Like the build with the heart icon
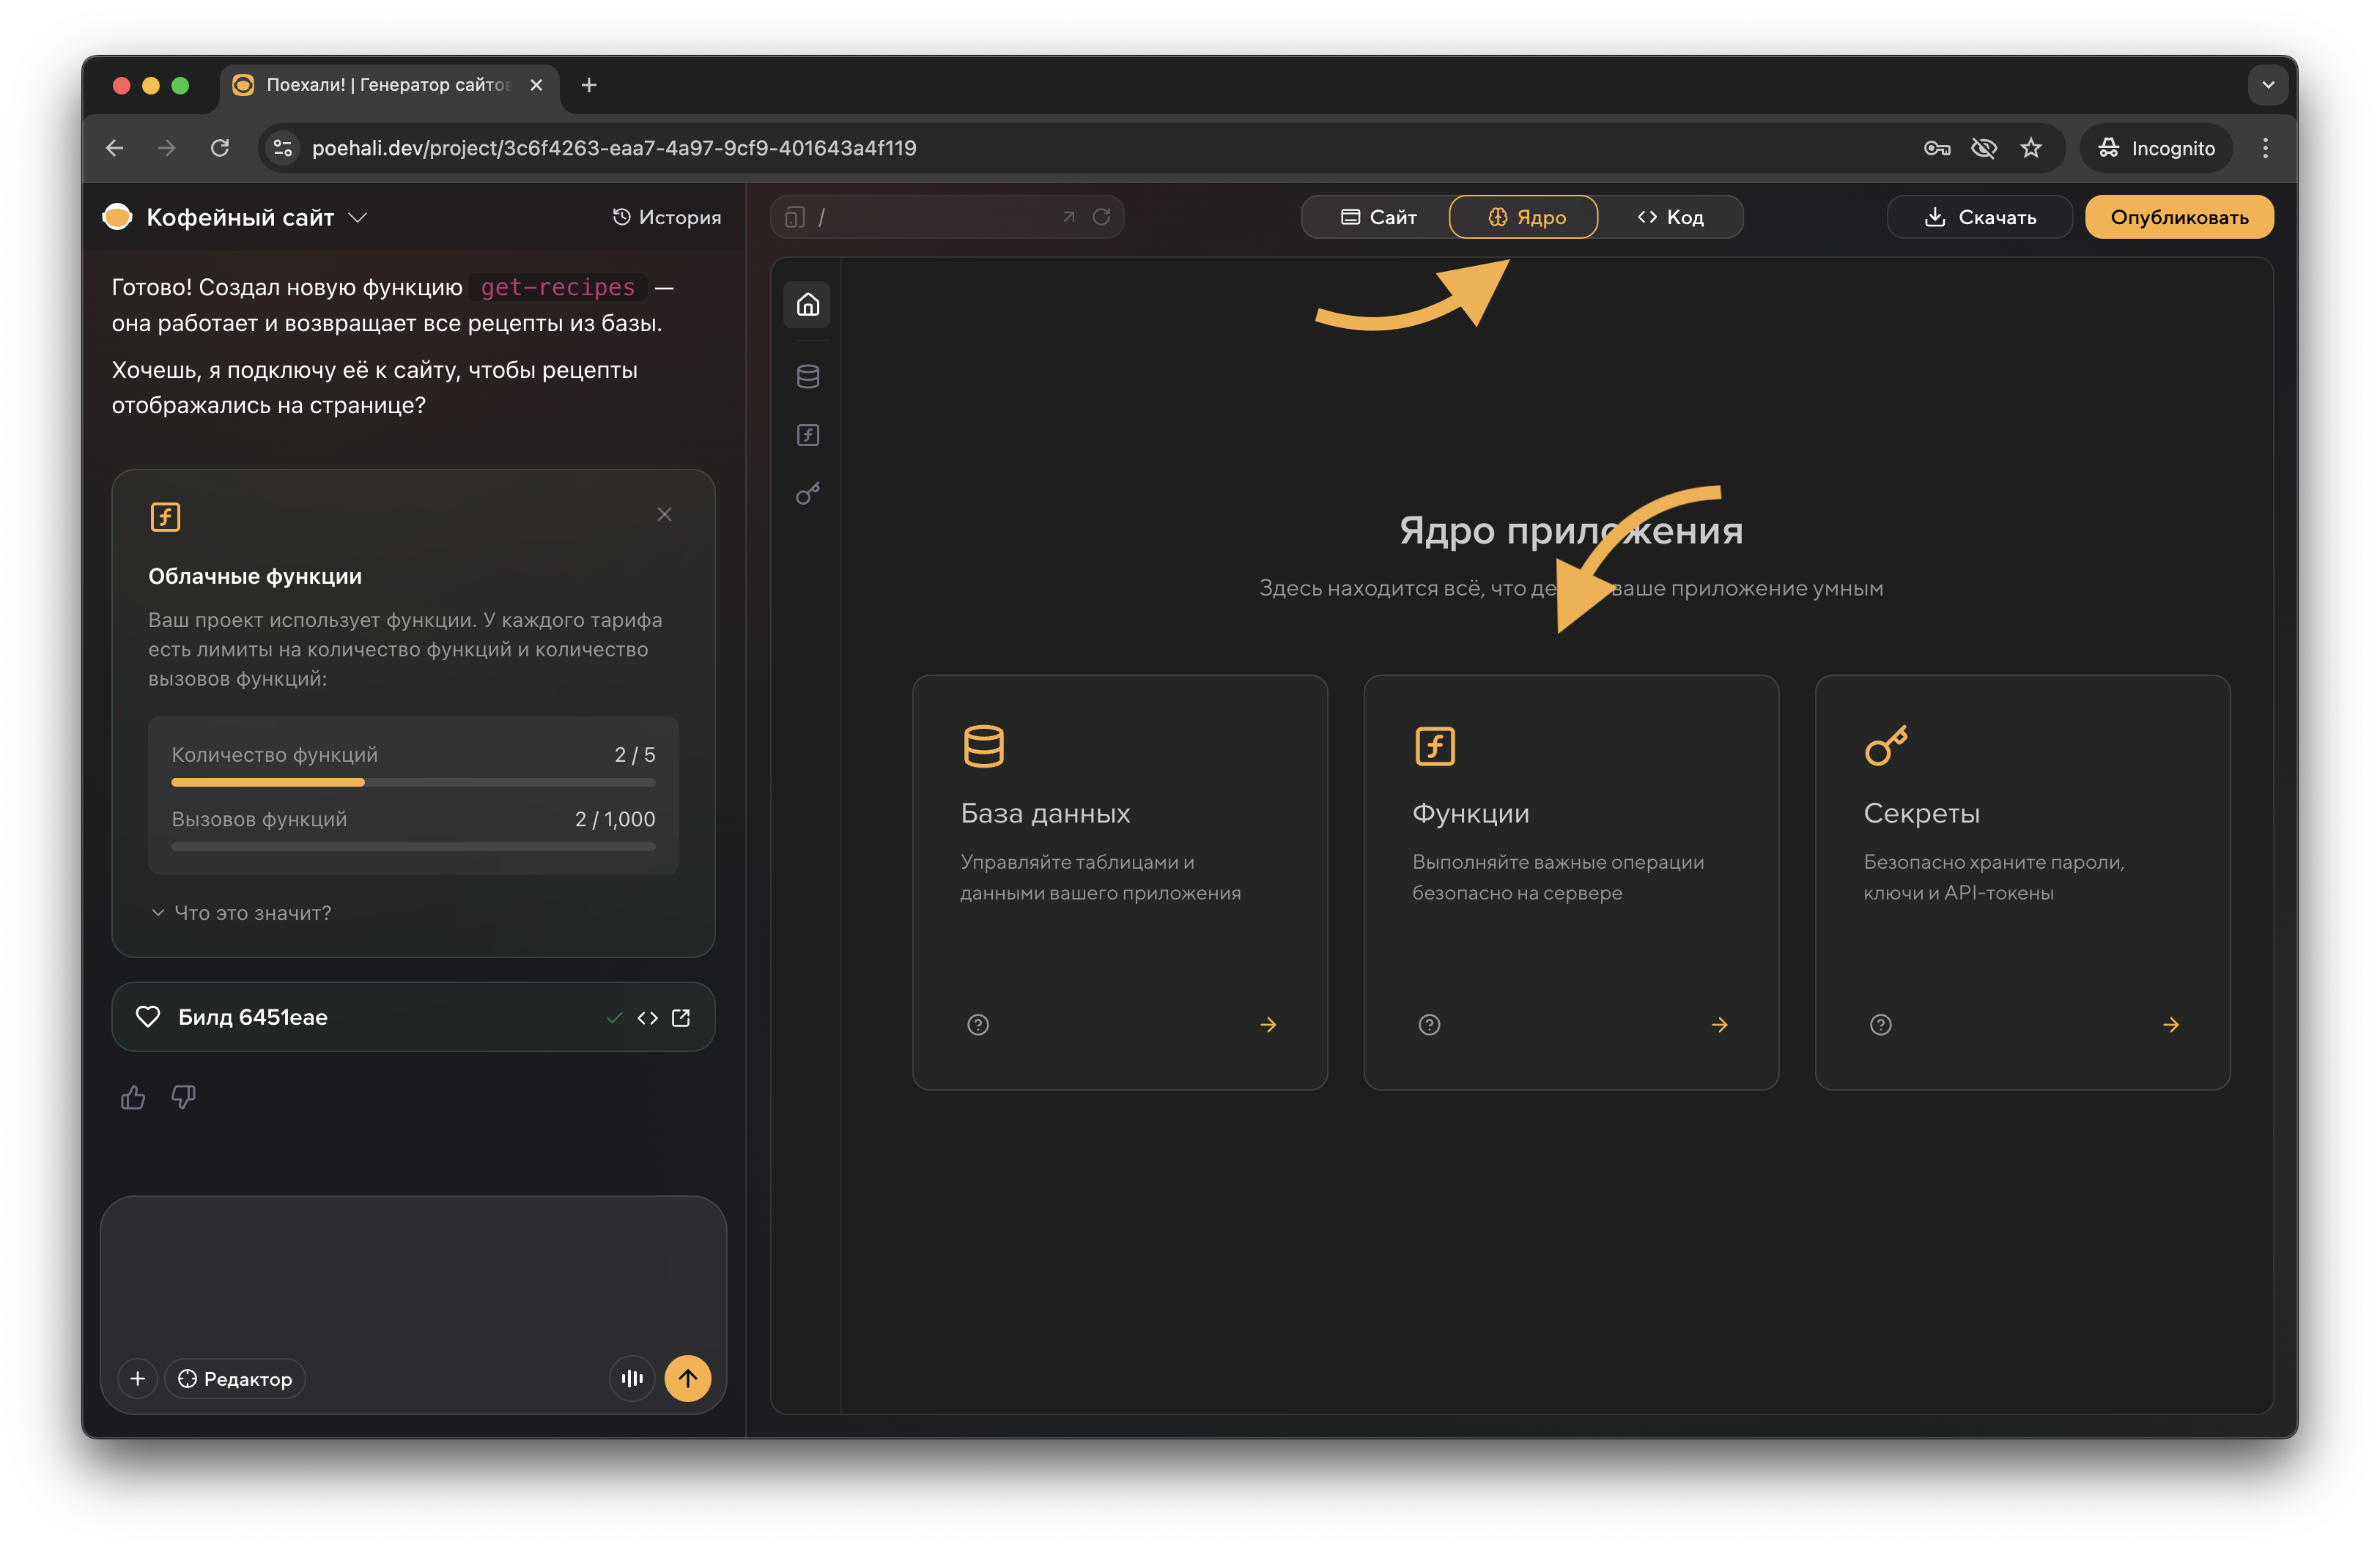Viewport: 2380px width, 1547px height. tap(148, 1017)
